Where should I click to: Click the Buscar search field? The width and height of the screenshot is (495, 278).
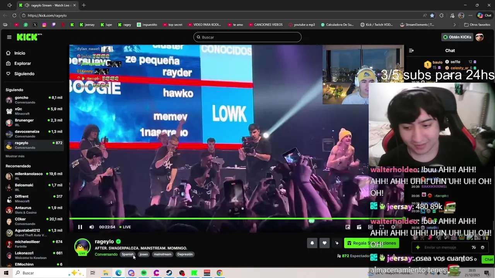pos(247,37)
